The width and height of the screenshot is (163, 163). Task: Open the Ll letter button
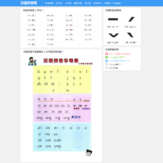[x=89, y=25]
